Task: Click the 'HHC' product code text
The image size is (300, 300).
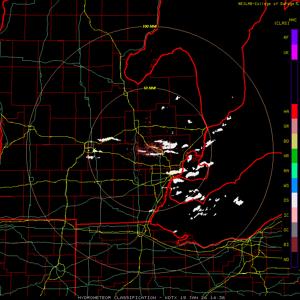Action: click(293, 20)
